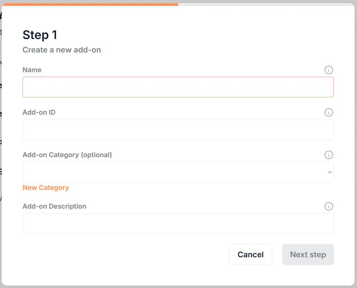Click the info icon beside Name
This screenshot has height=288, width=357.
[x=329, y=70]
